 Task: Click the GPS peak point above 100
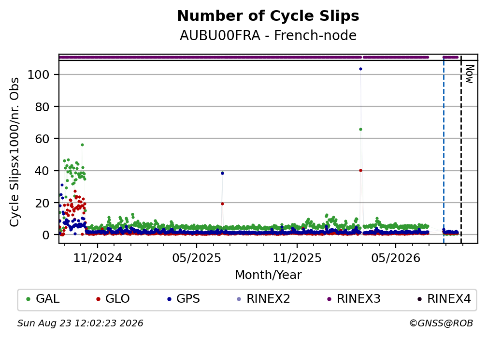(360, 69)
